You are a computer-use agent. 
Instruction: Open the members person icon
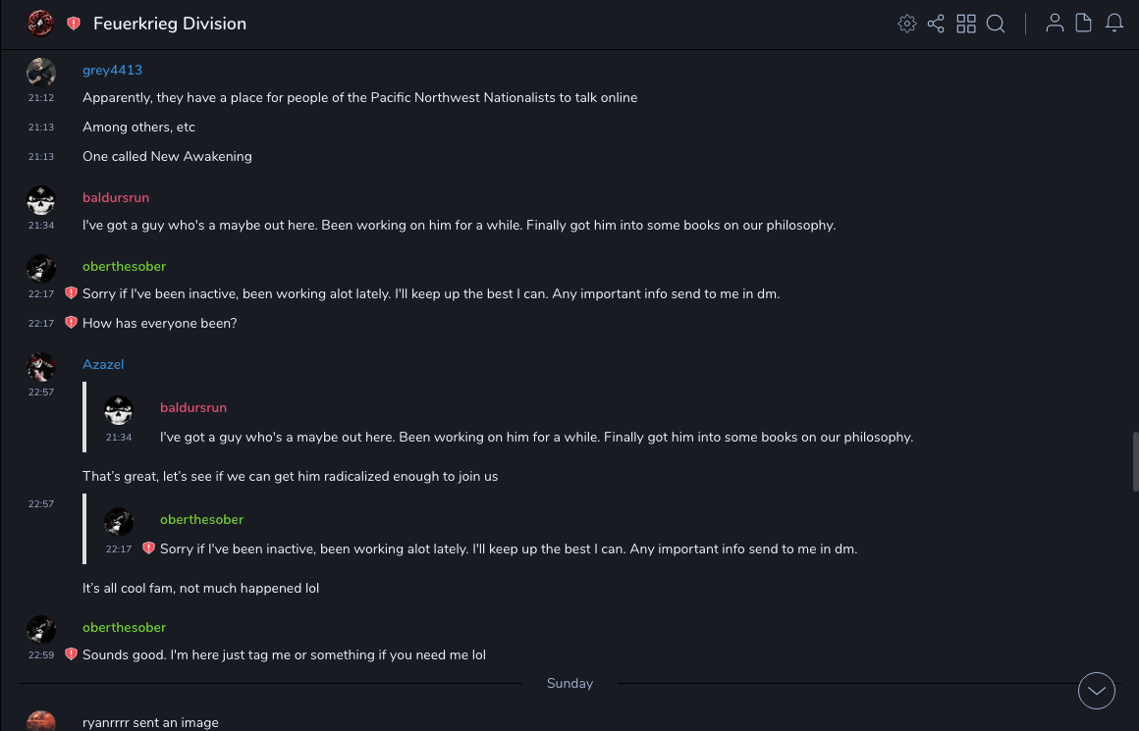[1055, 24]
